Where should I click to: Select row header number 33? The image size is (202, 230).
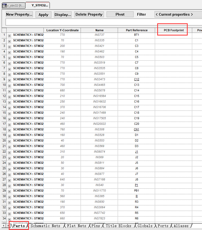(x=4, y=213)
